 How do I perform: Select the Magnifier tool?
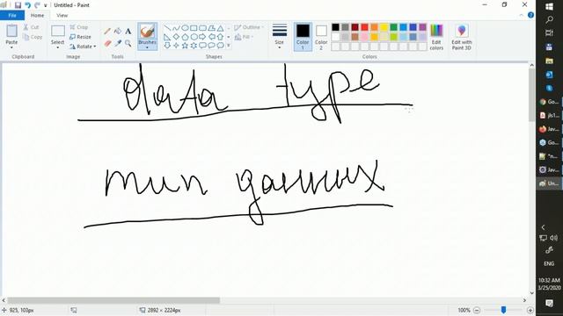coord(128,43)
